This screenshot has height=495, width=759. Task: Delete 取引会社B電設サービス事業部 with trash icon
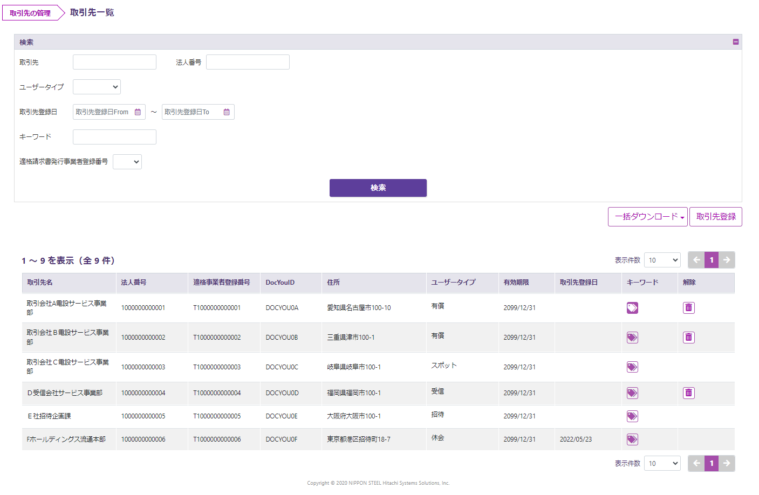(x=688, y=338)
